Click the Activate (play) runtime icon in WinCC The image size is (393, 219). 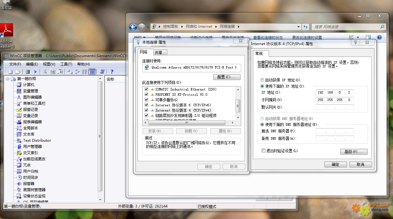[35, 72]
